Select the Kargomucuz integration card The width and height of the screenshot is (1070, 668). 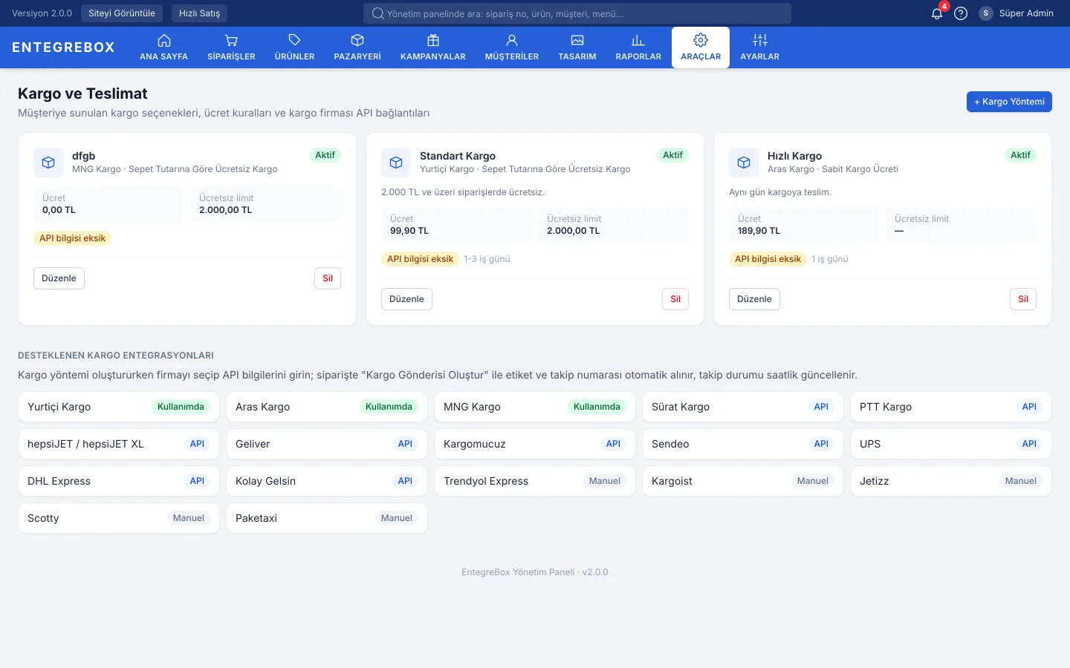click(535, 444)
